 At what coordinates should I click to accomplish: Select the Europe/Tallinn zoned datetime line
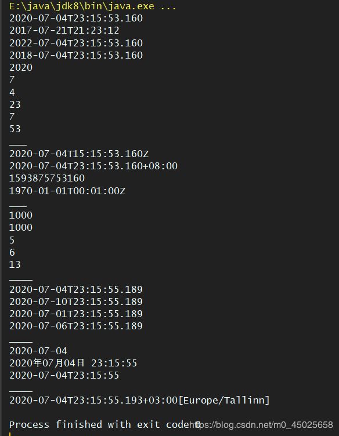click(139, 400)
